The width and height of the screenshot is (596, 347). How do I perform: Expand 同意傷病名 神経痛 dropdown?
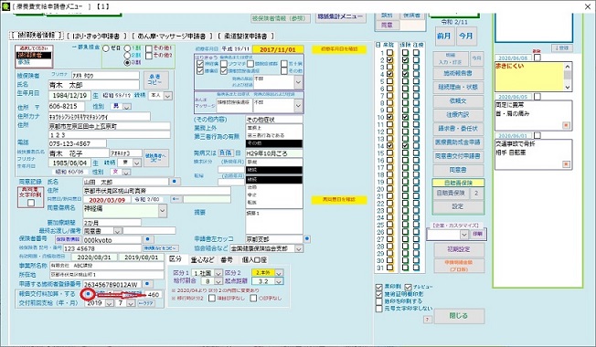click(163, 210)
